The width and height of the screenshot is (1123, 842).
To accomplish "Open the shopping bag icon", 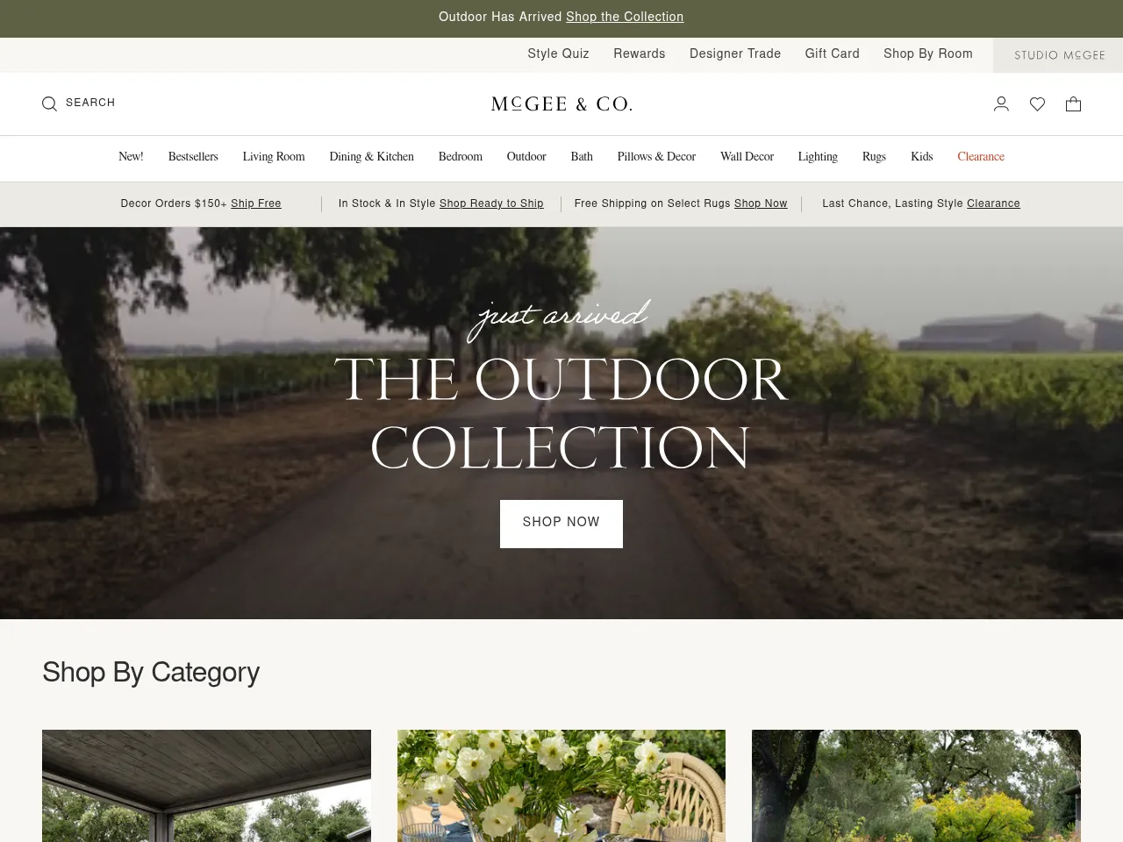I will click(1073, 103).
